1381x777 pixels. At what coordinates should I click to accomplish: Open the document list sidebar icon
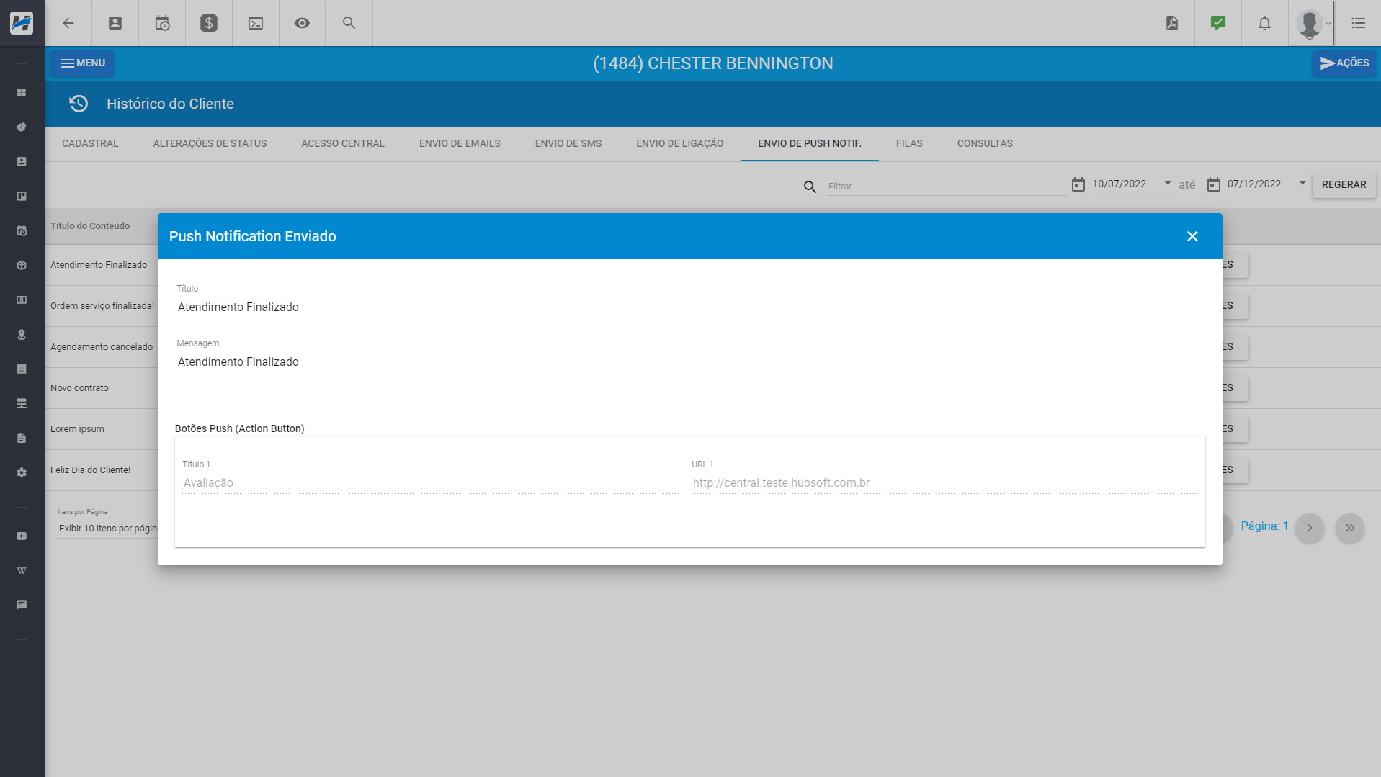[22, 369]
